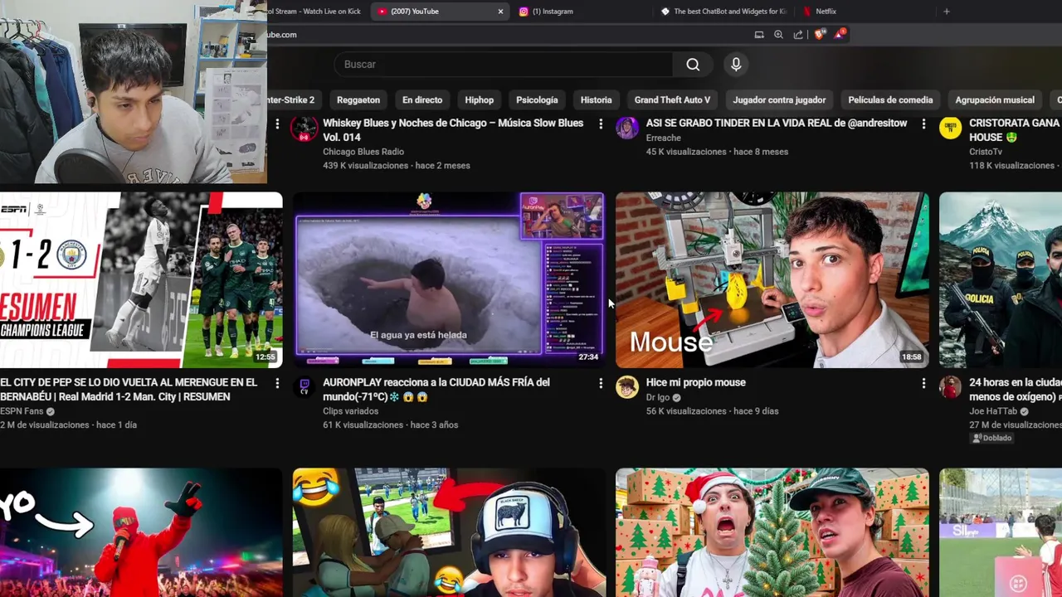Click the YouTube search magnifier button
Viewport: 1062px width, 597px height.
click(693, 65)
